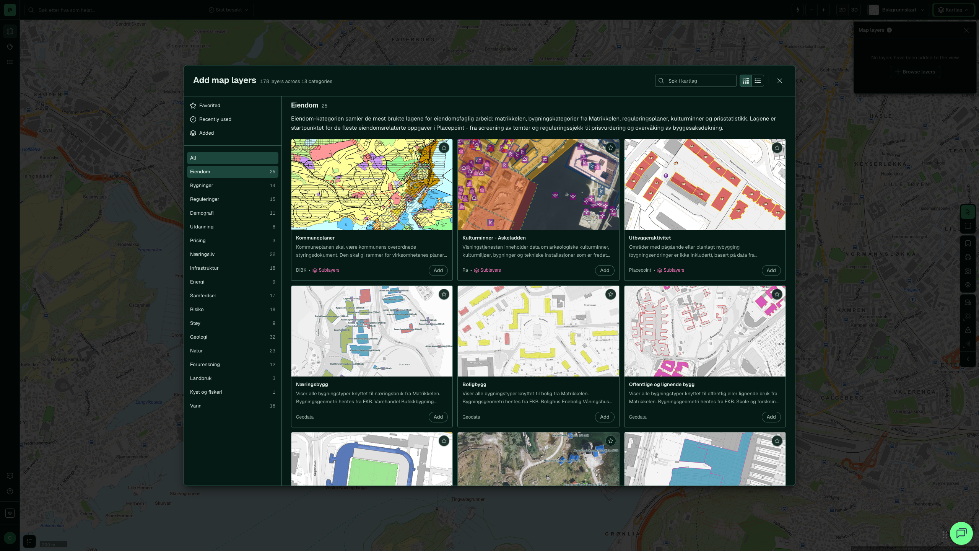Open the bookmark tool in map toolbar
The width and height of the screenshot is (979, 551).
tap(968, 243)
